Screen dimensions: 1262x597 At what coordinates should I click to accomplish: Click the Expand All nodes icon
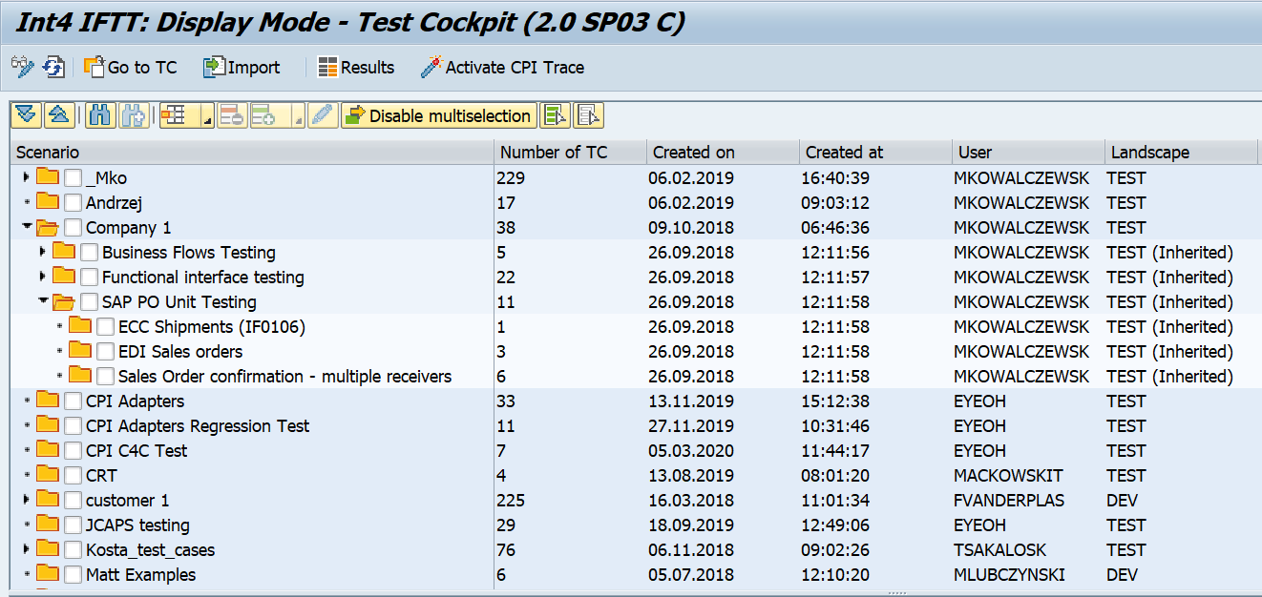click(26, 115)
